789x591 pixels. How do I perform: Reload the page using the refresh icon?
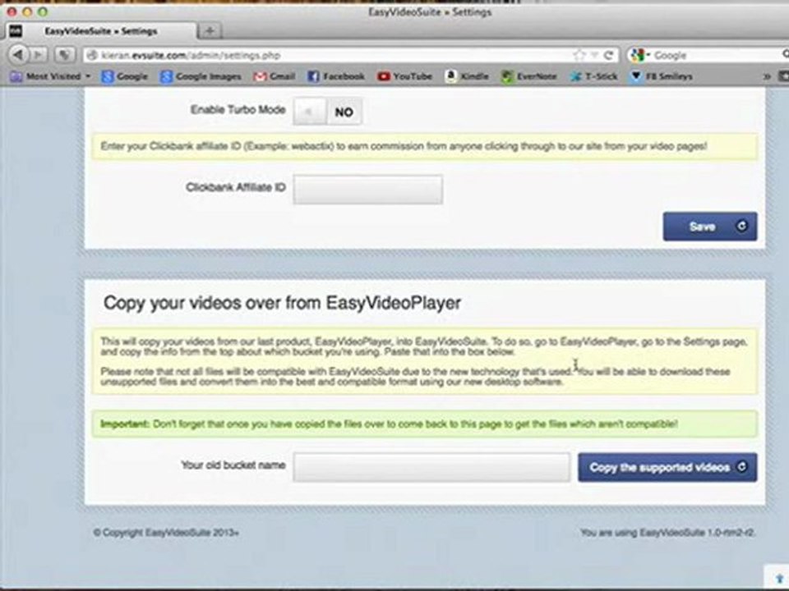pos(609,55)
